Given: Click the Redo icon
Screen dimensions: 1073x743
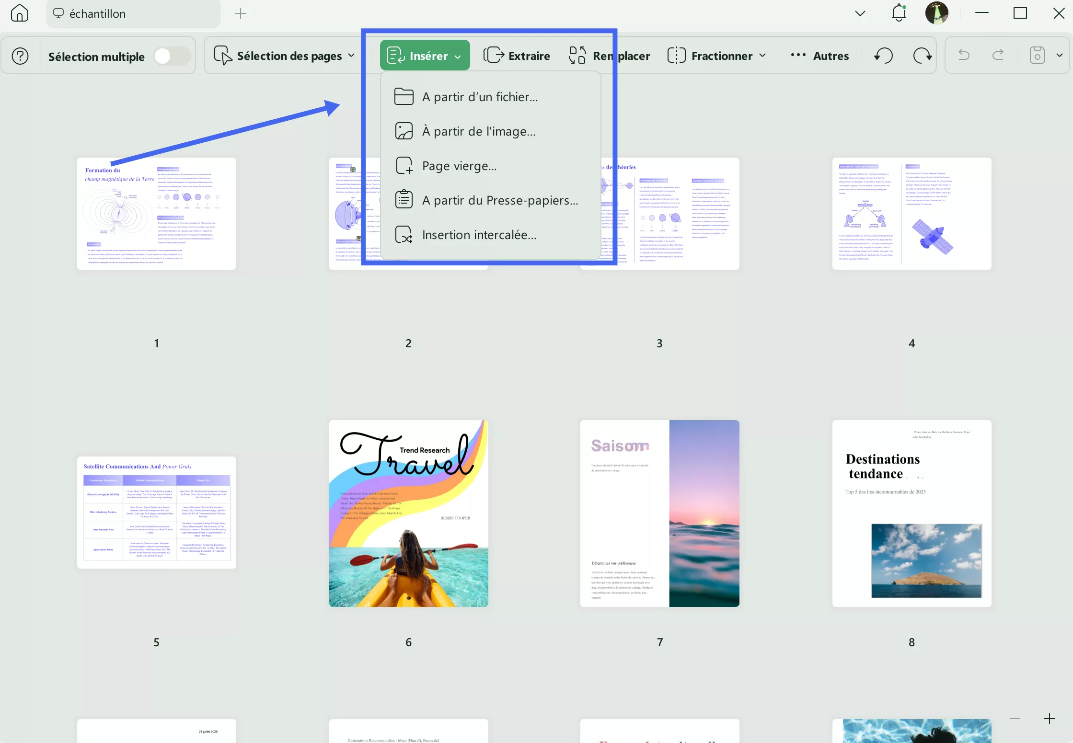Looking at the screenshot, I should [x=997, y=55].
